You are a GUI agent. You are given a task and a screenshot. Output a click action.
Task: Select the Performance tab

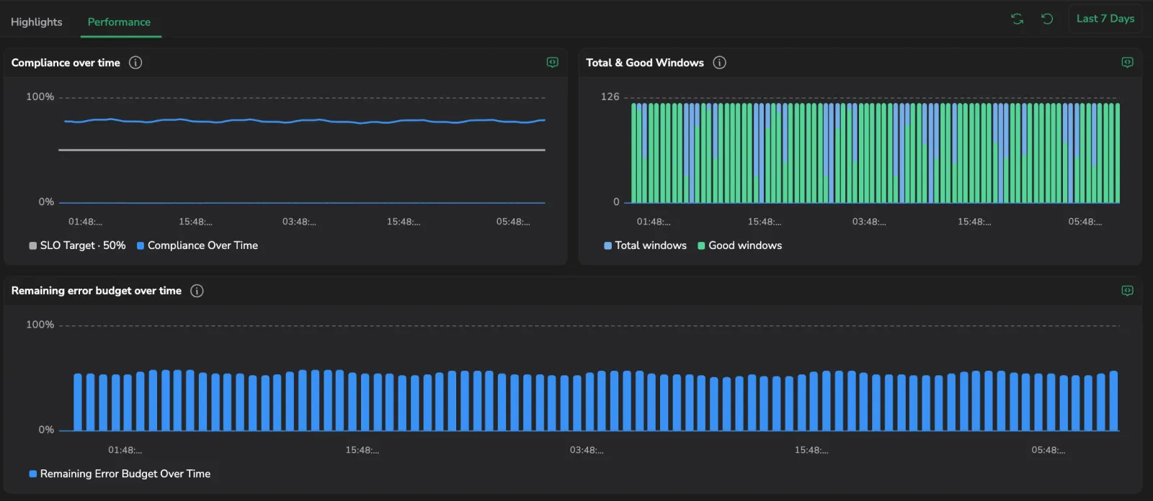tap(119, 22)
